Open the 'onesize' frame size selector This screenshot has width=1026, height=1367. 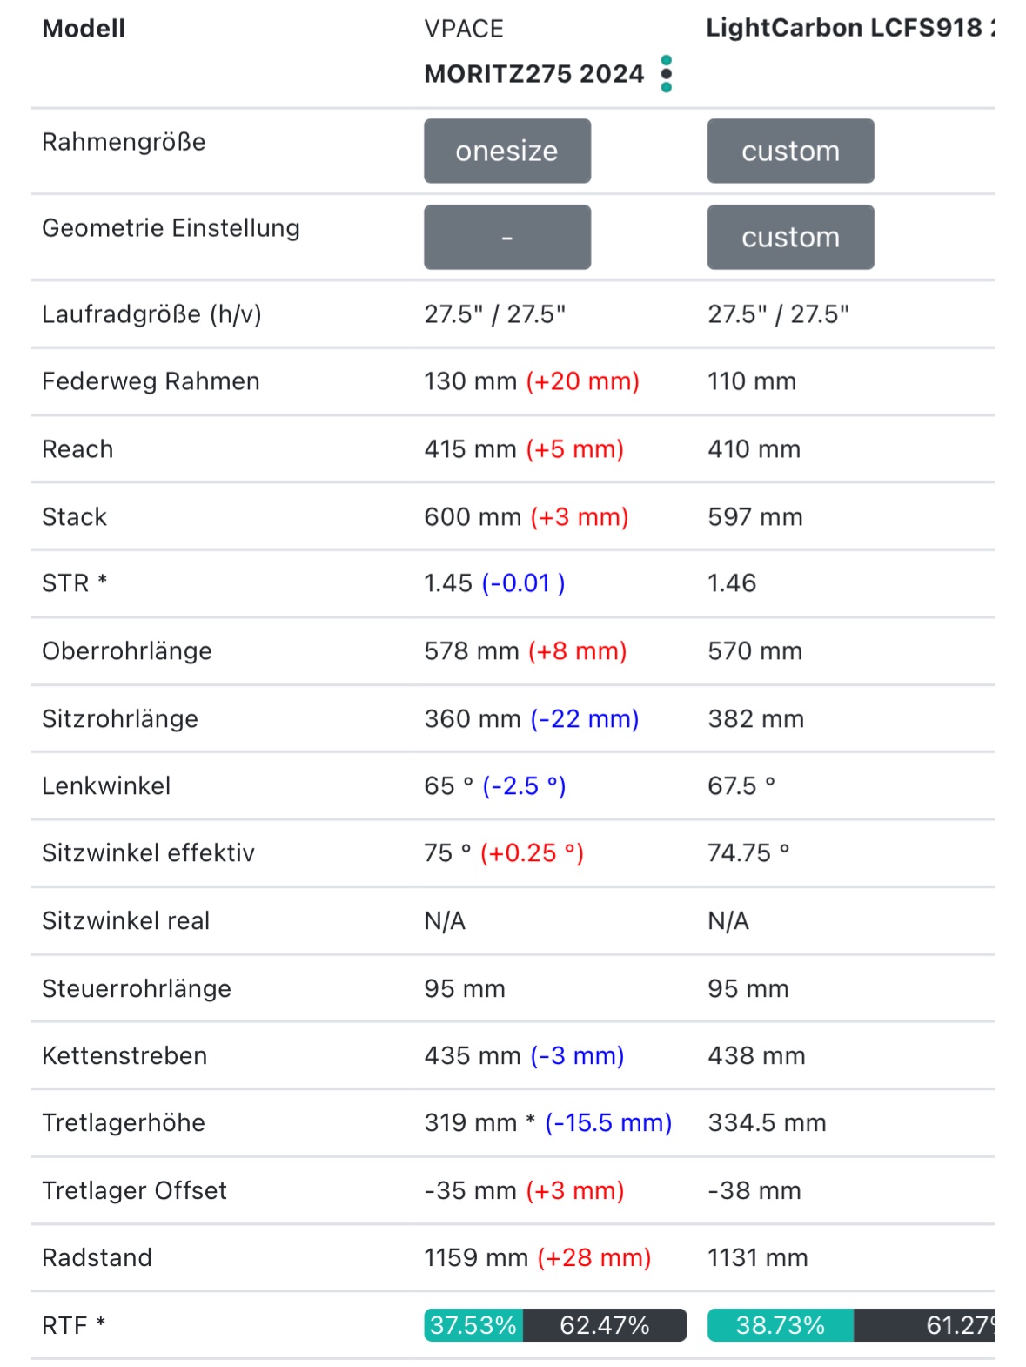507,151
